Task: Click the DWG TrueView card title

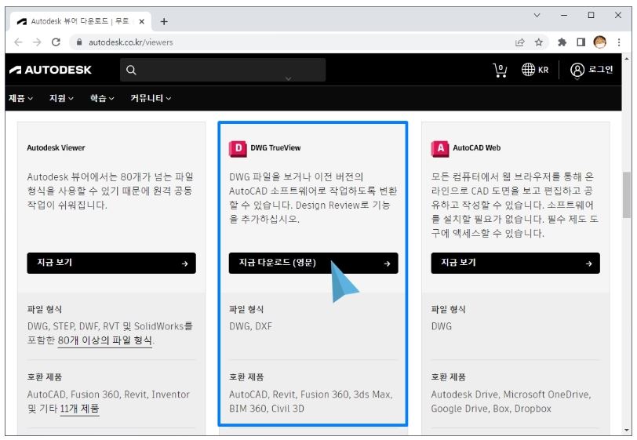Action: (x=275, y=148)
